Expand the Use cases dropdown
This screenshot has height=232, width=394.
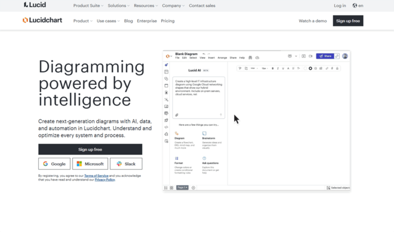pos(108,21)
